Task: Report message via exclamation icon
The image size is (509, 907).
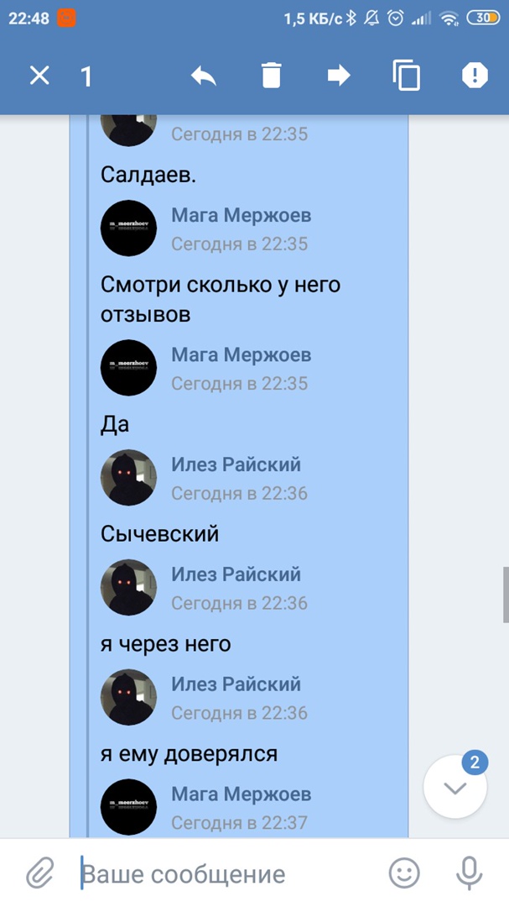Action: click(475, 76)
